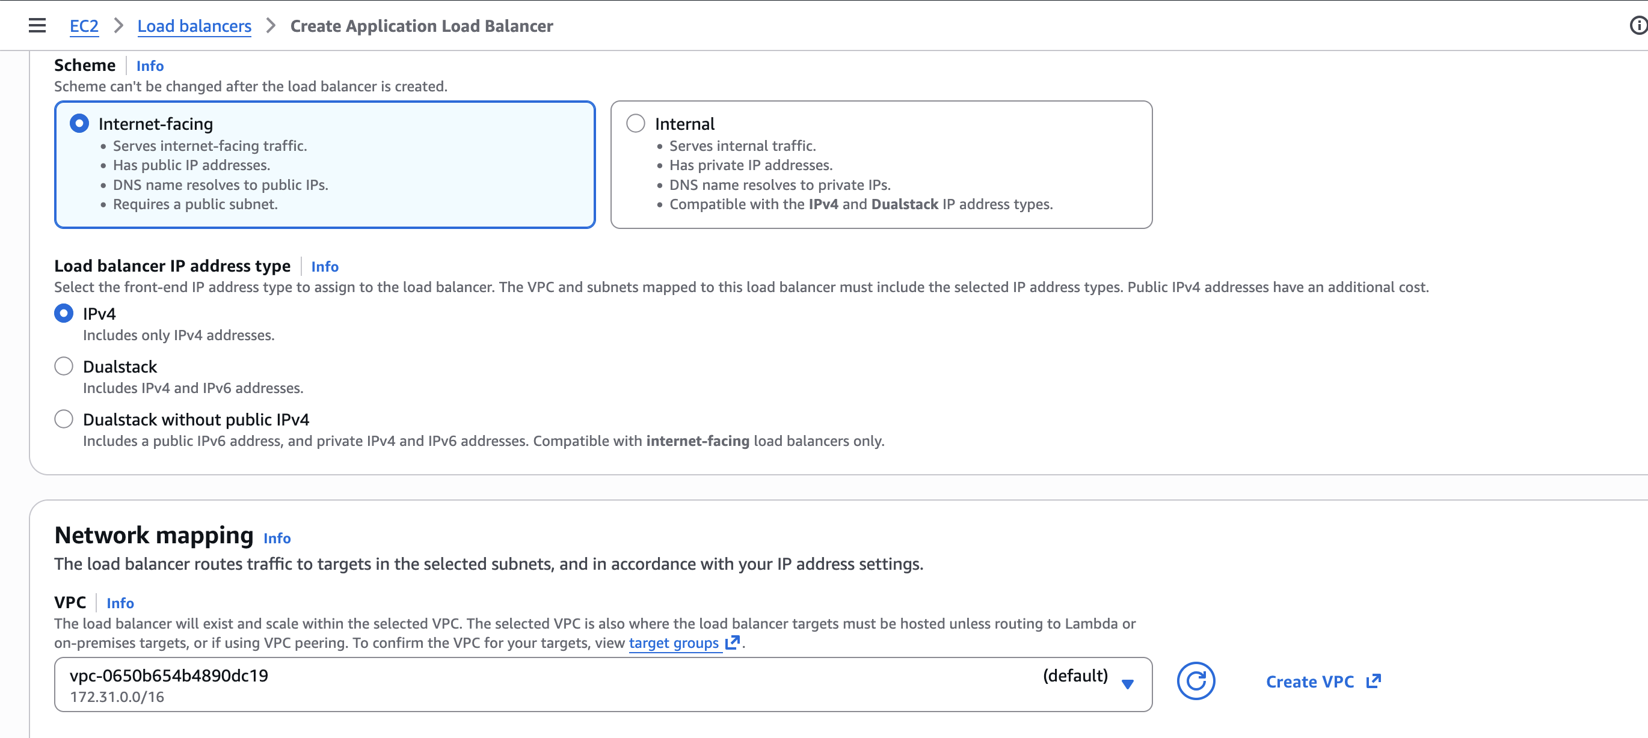Open Info link next to Scheme
The height and width of the screenshot is (738, 1648).
click(x=150, y=66)
